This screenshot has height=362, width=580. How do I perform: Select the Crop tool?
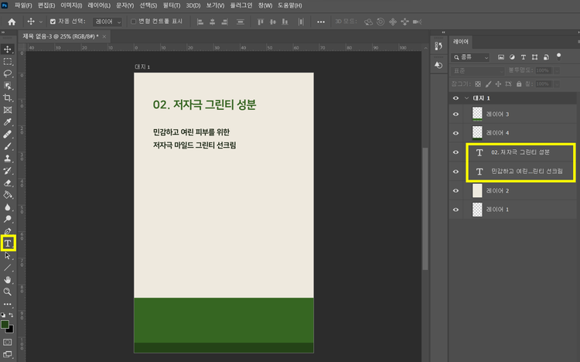pyautogui.click(x=8, y=98)
